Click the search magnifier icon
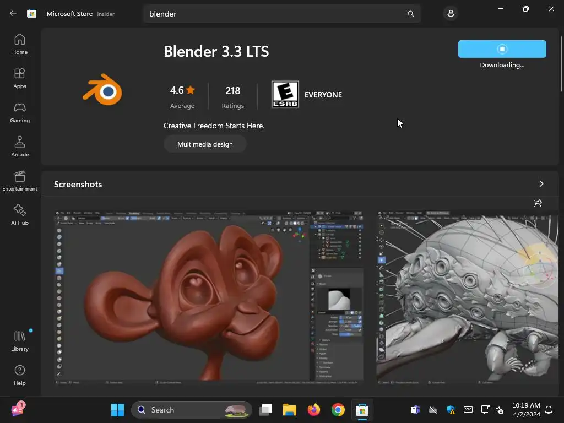The width and height of the screenshot is (564, 423). (410, 14)
